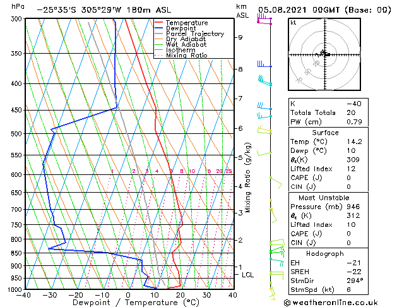Click the '300' pressure level label
The width and height of the screenshot is (397, 307).
(18, 19)
